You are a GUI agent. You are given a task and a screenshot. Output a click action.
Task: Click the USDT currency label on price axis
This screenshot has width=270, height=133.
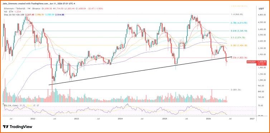point(261,9)
